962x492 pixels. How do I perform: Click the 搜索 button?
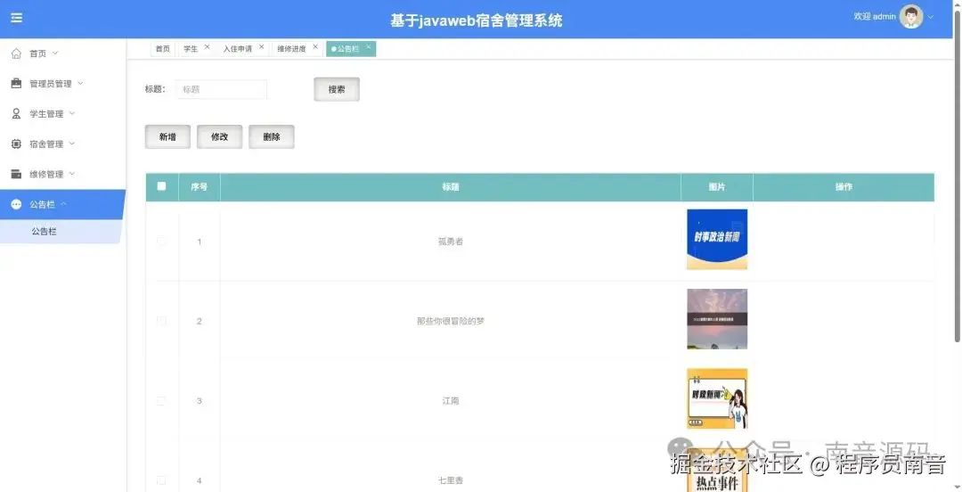336,89
